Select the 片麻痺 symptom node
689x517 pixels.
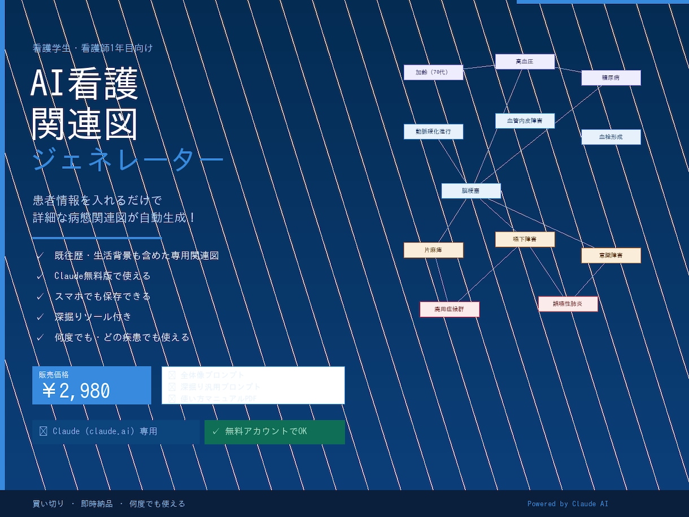pos(433,250)
